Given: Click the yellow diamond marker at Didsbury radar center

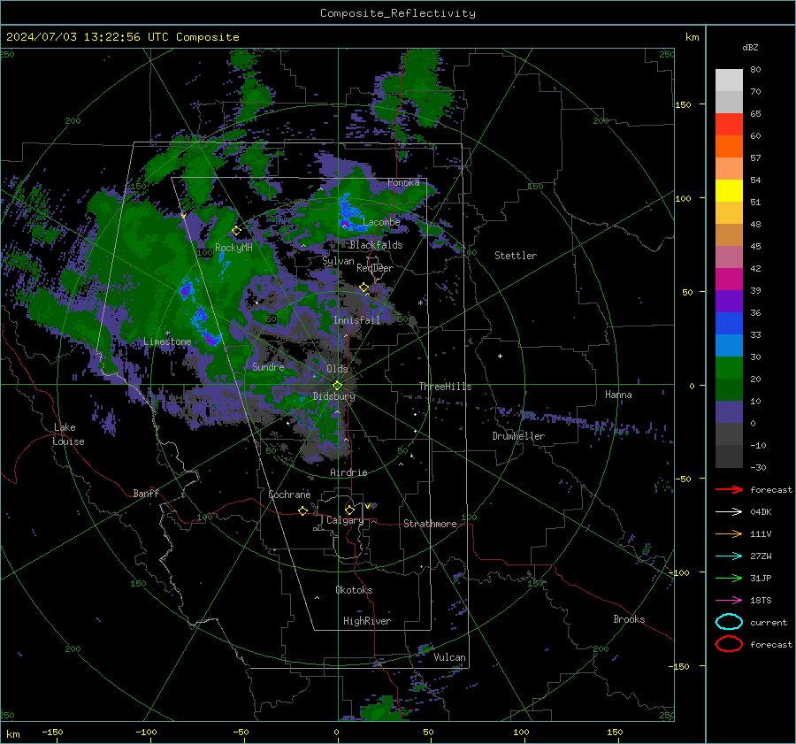Looking at the screenshot, I should (337, 386).
